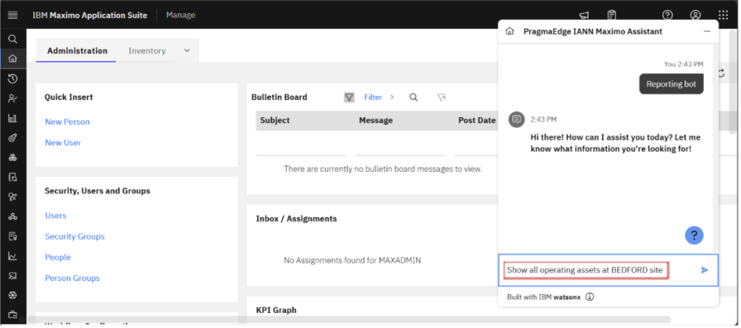Click the bot avatar icon in chat

pyautogui.click(x=517, y=119)
